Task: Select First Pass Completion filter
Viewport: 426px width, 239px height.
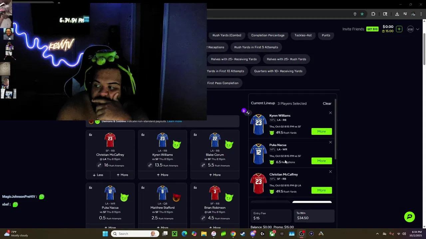Action: pos(223,83)
